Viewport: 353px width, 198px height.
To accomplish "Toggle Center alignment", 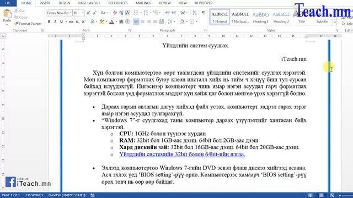I will (x=142, y=22).
